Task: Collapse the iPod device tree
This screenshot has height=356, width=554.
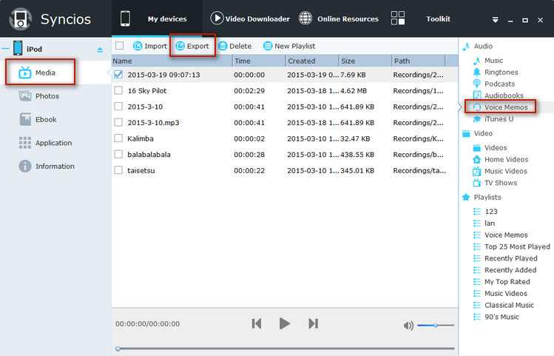Action: (6, 50)
